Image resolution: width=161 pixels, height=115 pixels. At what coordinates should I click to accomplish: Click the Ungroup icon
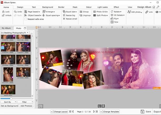[81, 15]
